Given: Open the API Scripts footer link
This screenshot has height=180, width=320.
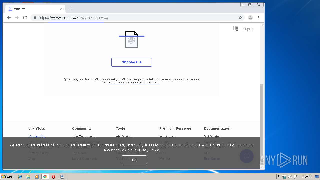Looking at the screenshot, I should tap(124, 136).
